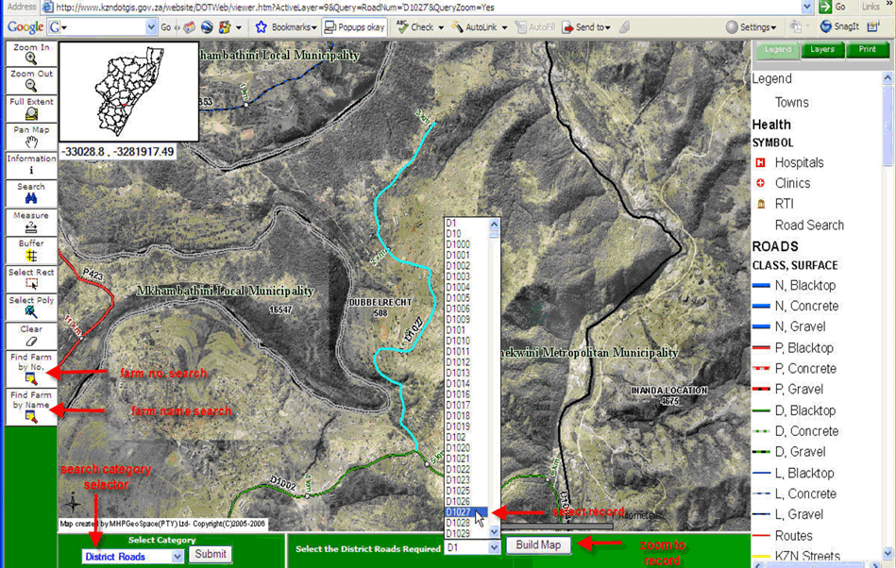This screenshot has width=896, height=568.
Task: Click the Links toolbar label
Action: click(871, 7)
